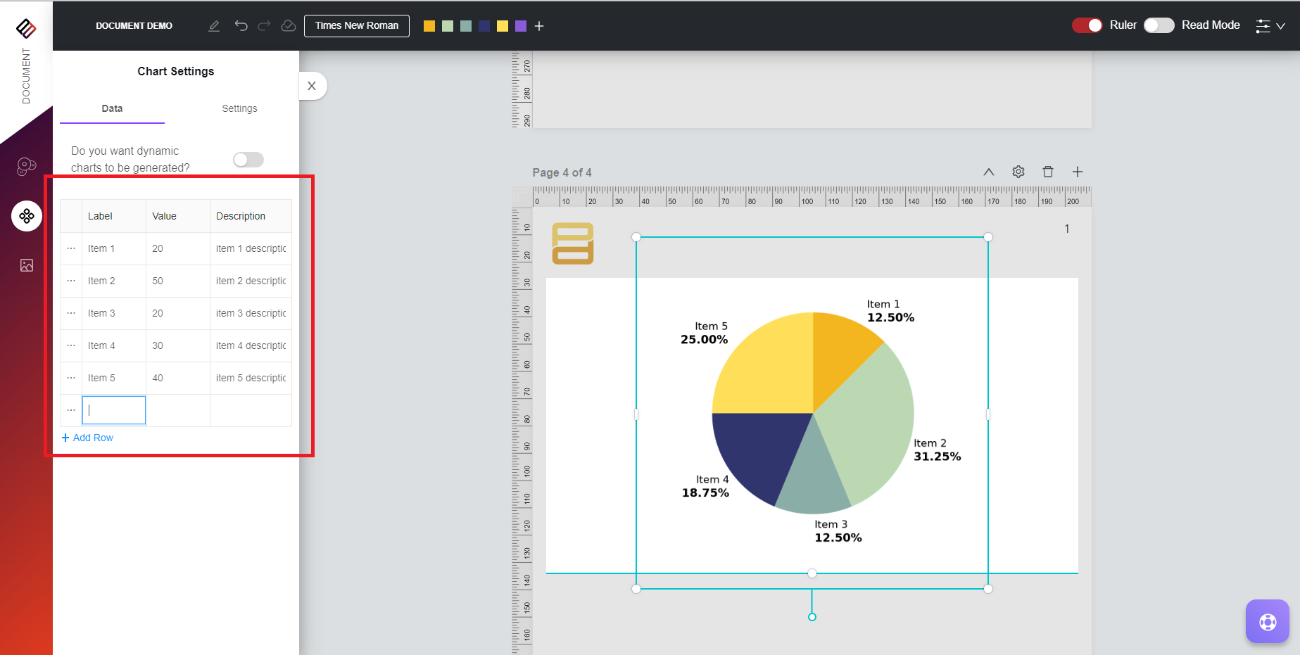
Task: Click the Add Row link
Action: (x=87, y=438)
